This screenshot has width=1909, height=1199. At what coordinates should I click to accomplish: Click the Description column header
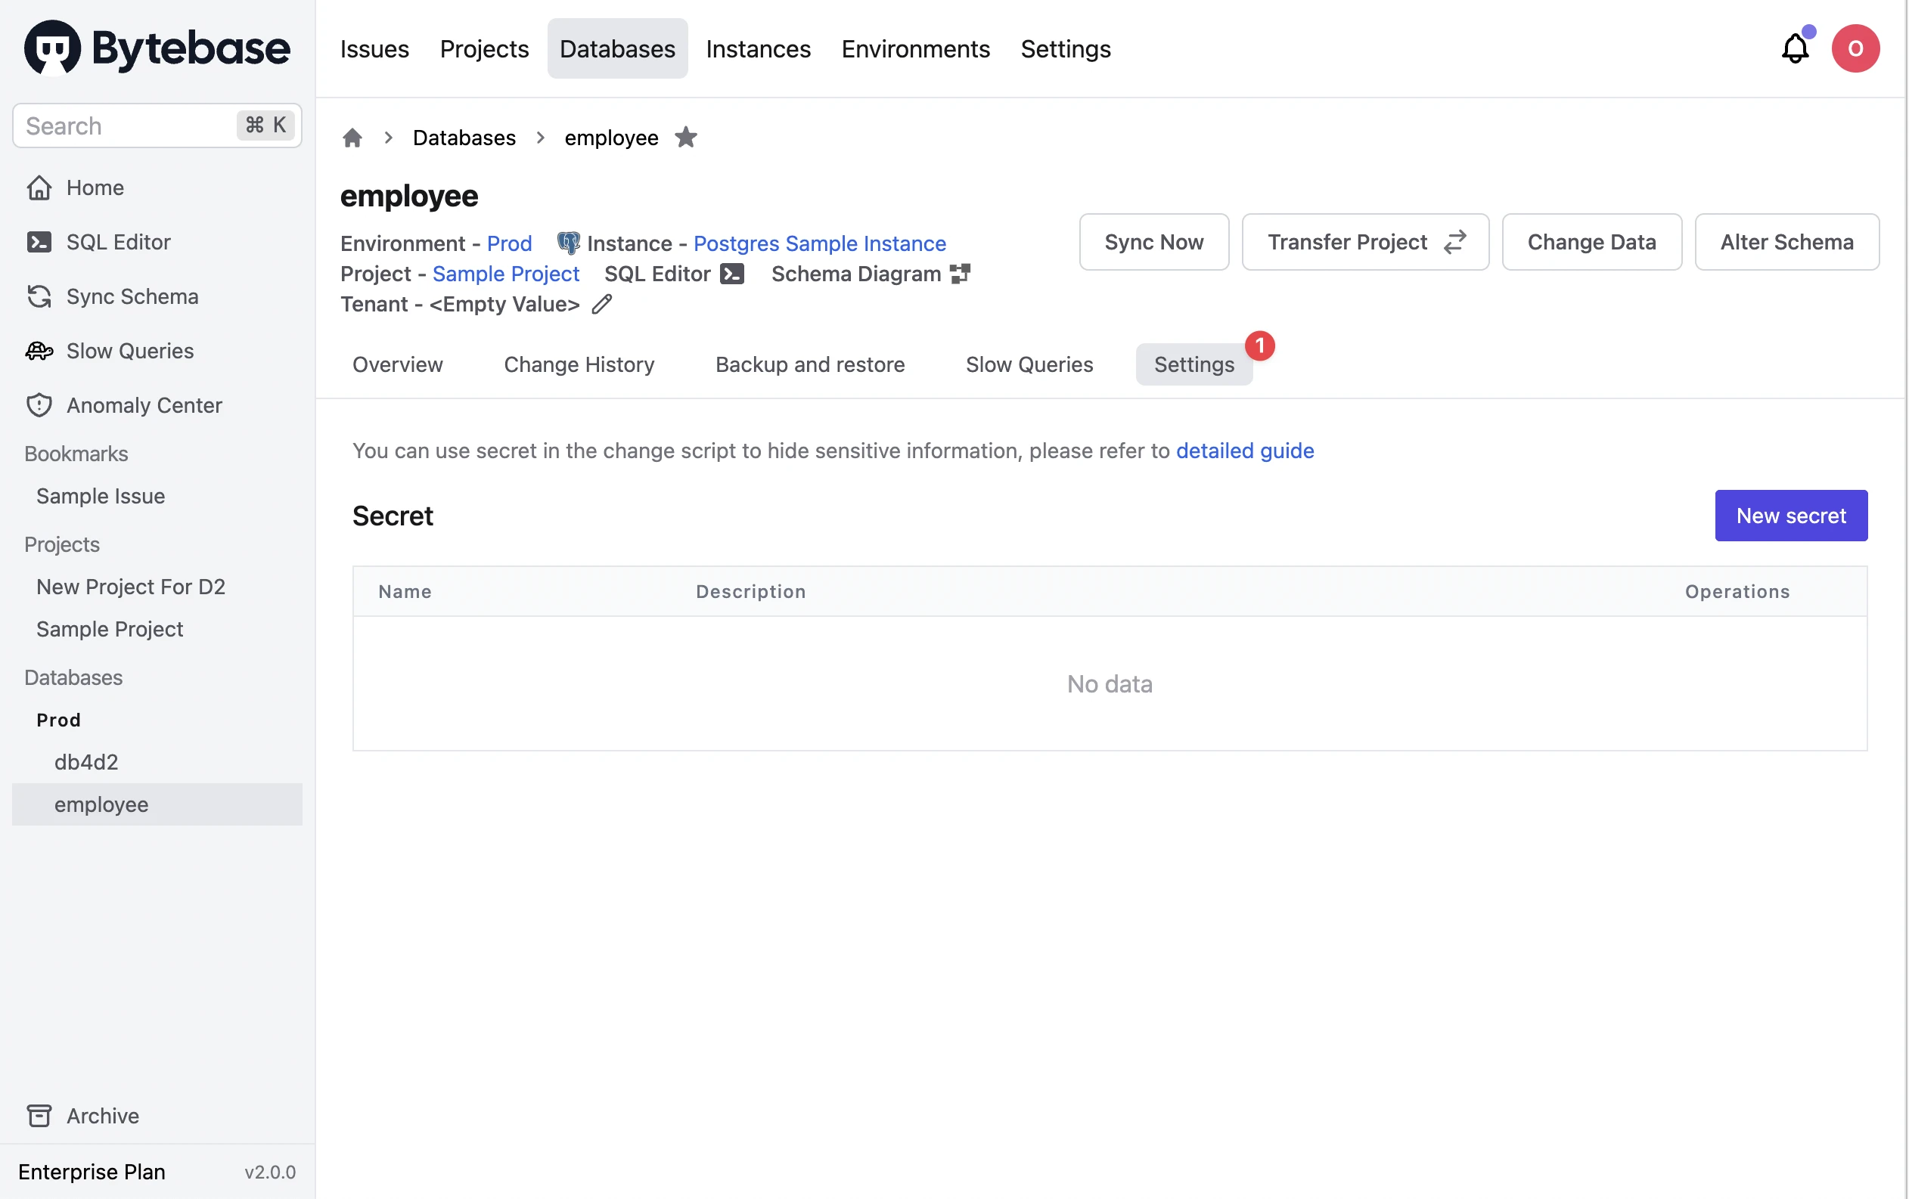[x=751, y=591]
